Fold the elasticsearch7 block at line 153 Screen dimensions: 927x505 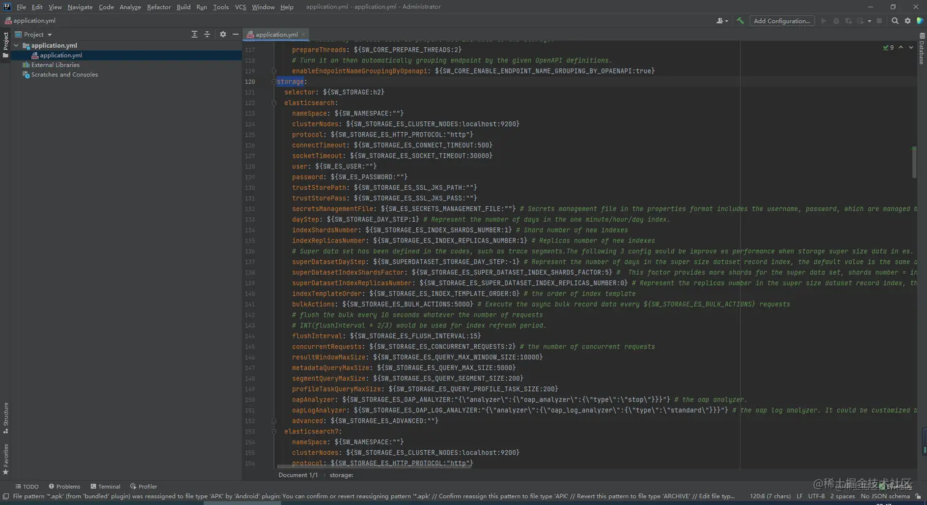tap(274, 432)
